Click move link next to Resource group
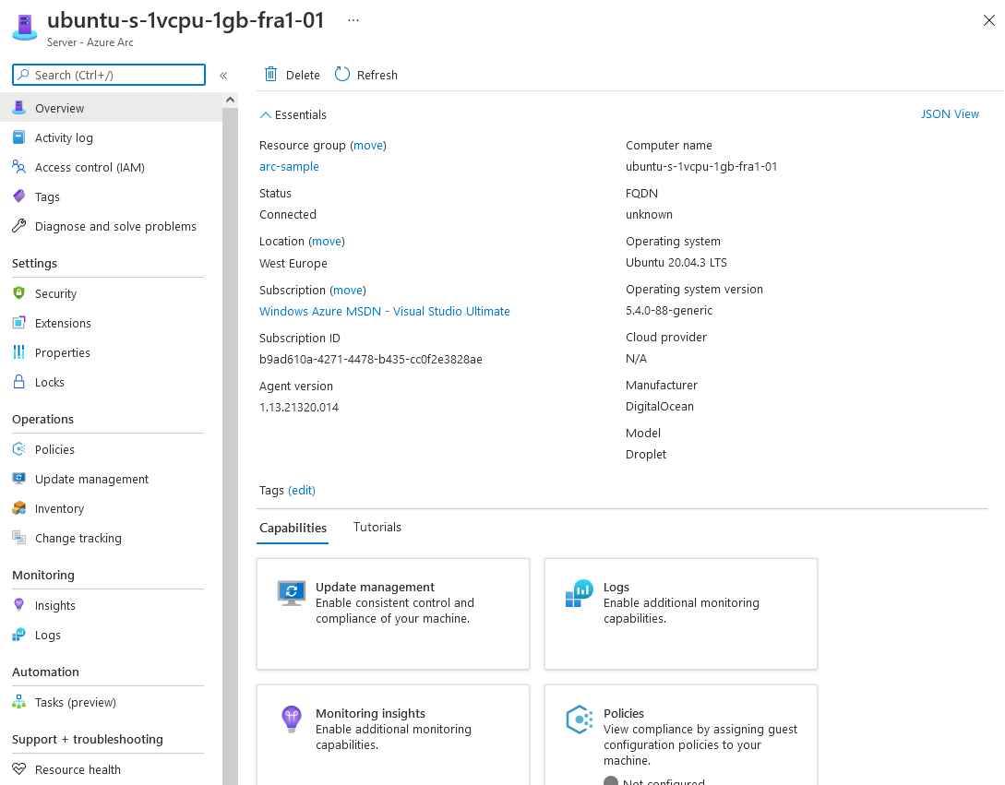Image resolution: width=1005 pixels, height=785 pixels. click(x=368, y=145)
